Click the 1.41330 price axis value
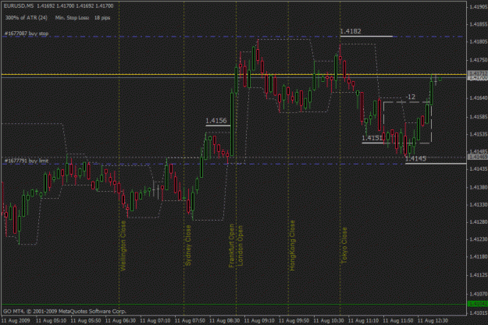488x325 pixels. [479, 205]
